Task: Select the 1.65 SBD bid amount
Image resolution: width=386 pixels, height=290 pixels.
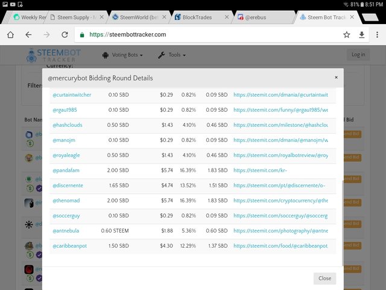Action: pos(119,185)
